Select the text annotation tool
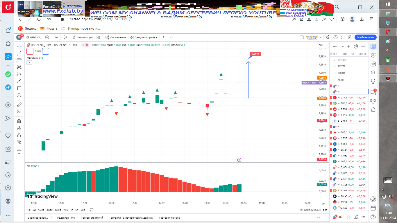 tap(19, 88)
